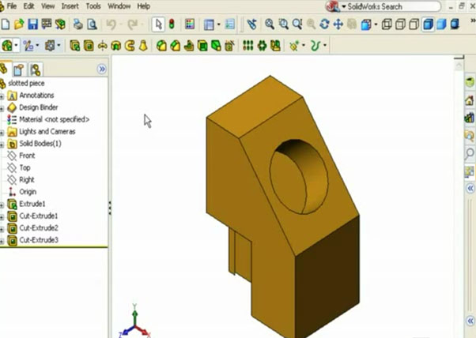Switch to Shaded display mode
The height and width of the screenshot is (338, 476).
click(x=441, y=24)
